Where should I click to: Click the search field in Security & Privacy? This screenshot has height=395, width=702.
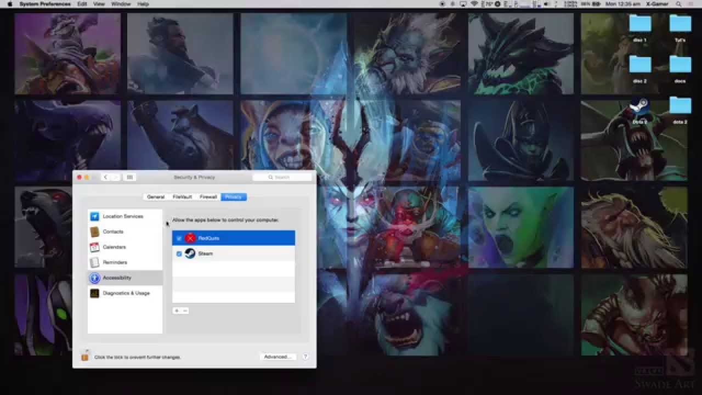pyautogui.click(x=282, y=177)
